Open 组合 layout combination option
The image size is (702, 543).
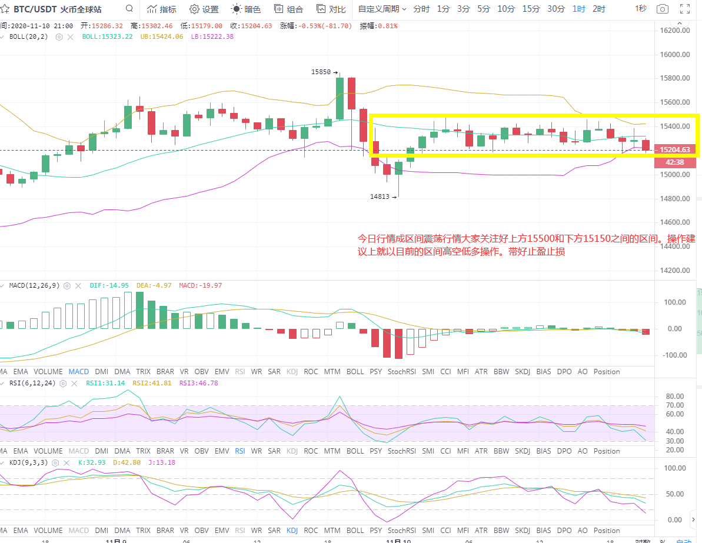pyautogui.click(x=289, y=9)
